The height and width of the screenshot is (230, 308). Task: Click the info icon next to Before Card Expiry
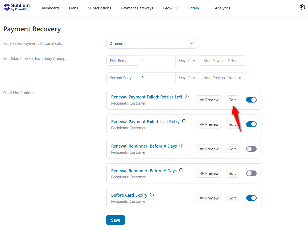pos(152,194)
